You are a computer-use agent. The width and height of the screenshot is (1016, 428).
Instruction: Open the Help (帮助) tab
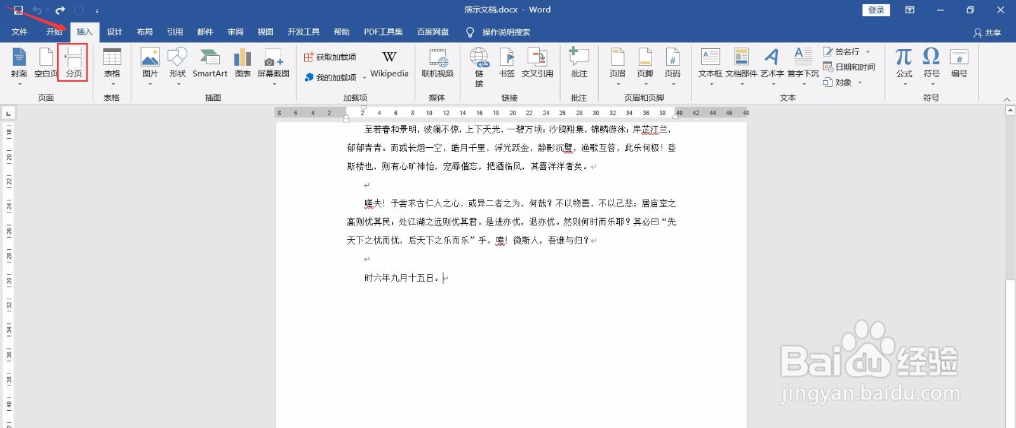tap(342, 32)
